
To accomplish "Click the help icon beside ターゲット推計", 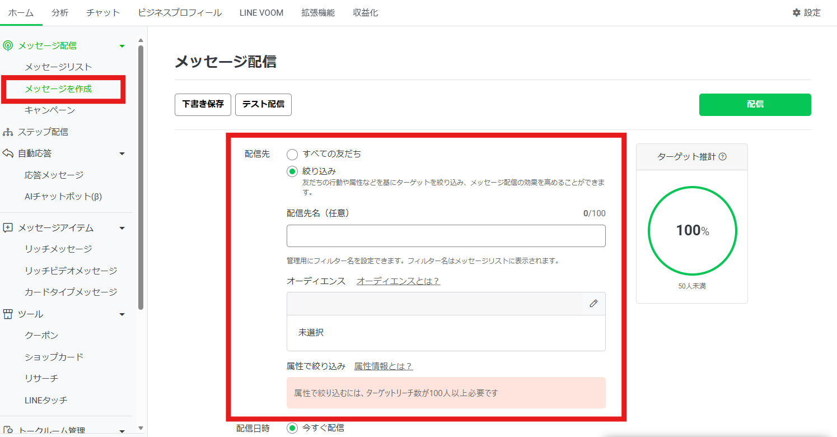I will (x=722, y=157).
